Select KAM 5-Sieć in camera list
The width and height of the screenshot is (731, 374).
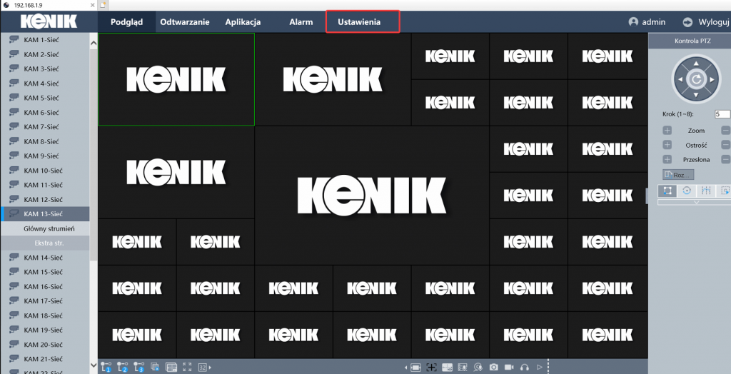(x=41, y=98)
